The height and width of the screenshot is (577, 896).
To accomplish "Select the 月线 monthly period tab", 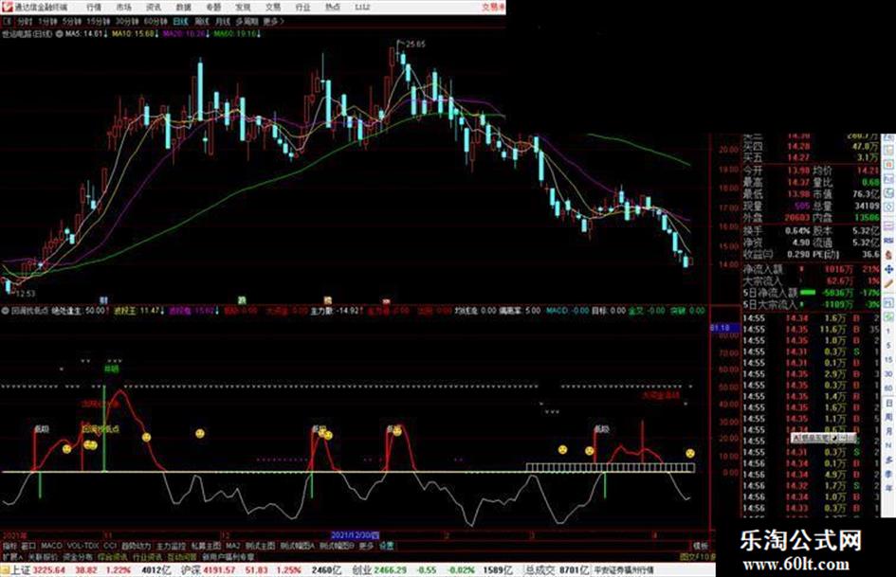I will 223,21.
